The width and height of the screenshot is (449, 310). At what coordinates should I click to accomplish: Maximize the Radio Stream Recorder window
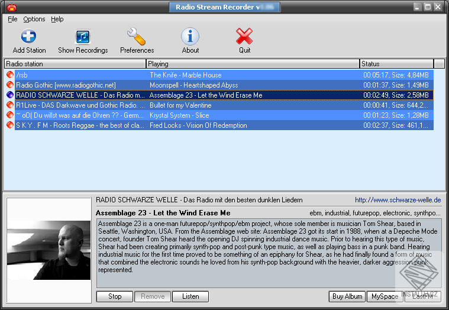428,7
